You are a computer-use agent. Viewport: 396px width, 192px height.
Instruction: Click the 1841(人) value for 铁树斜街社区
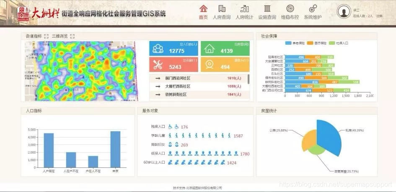click(x=234, y=95)
